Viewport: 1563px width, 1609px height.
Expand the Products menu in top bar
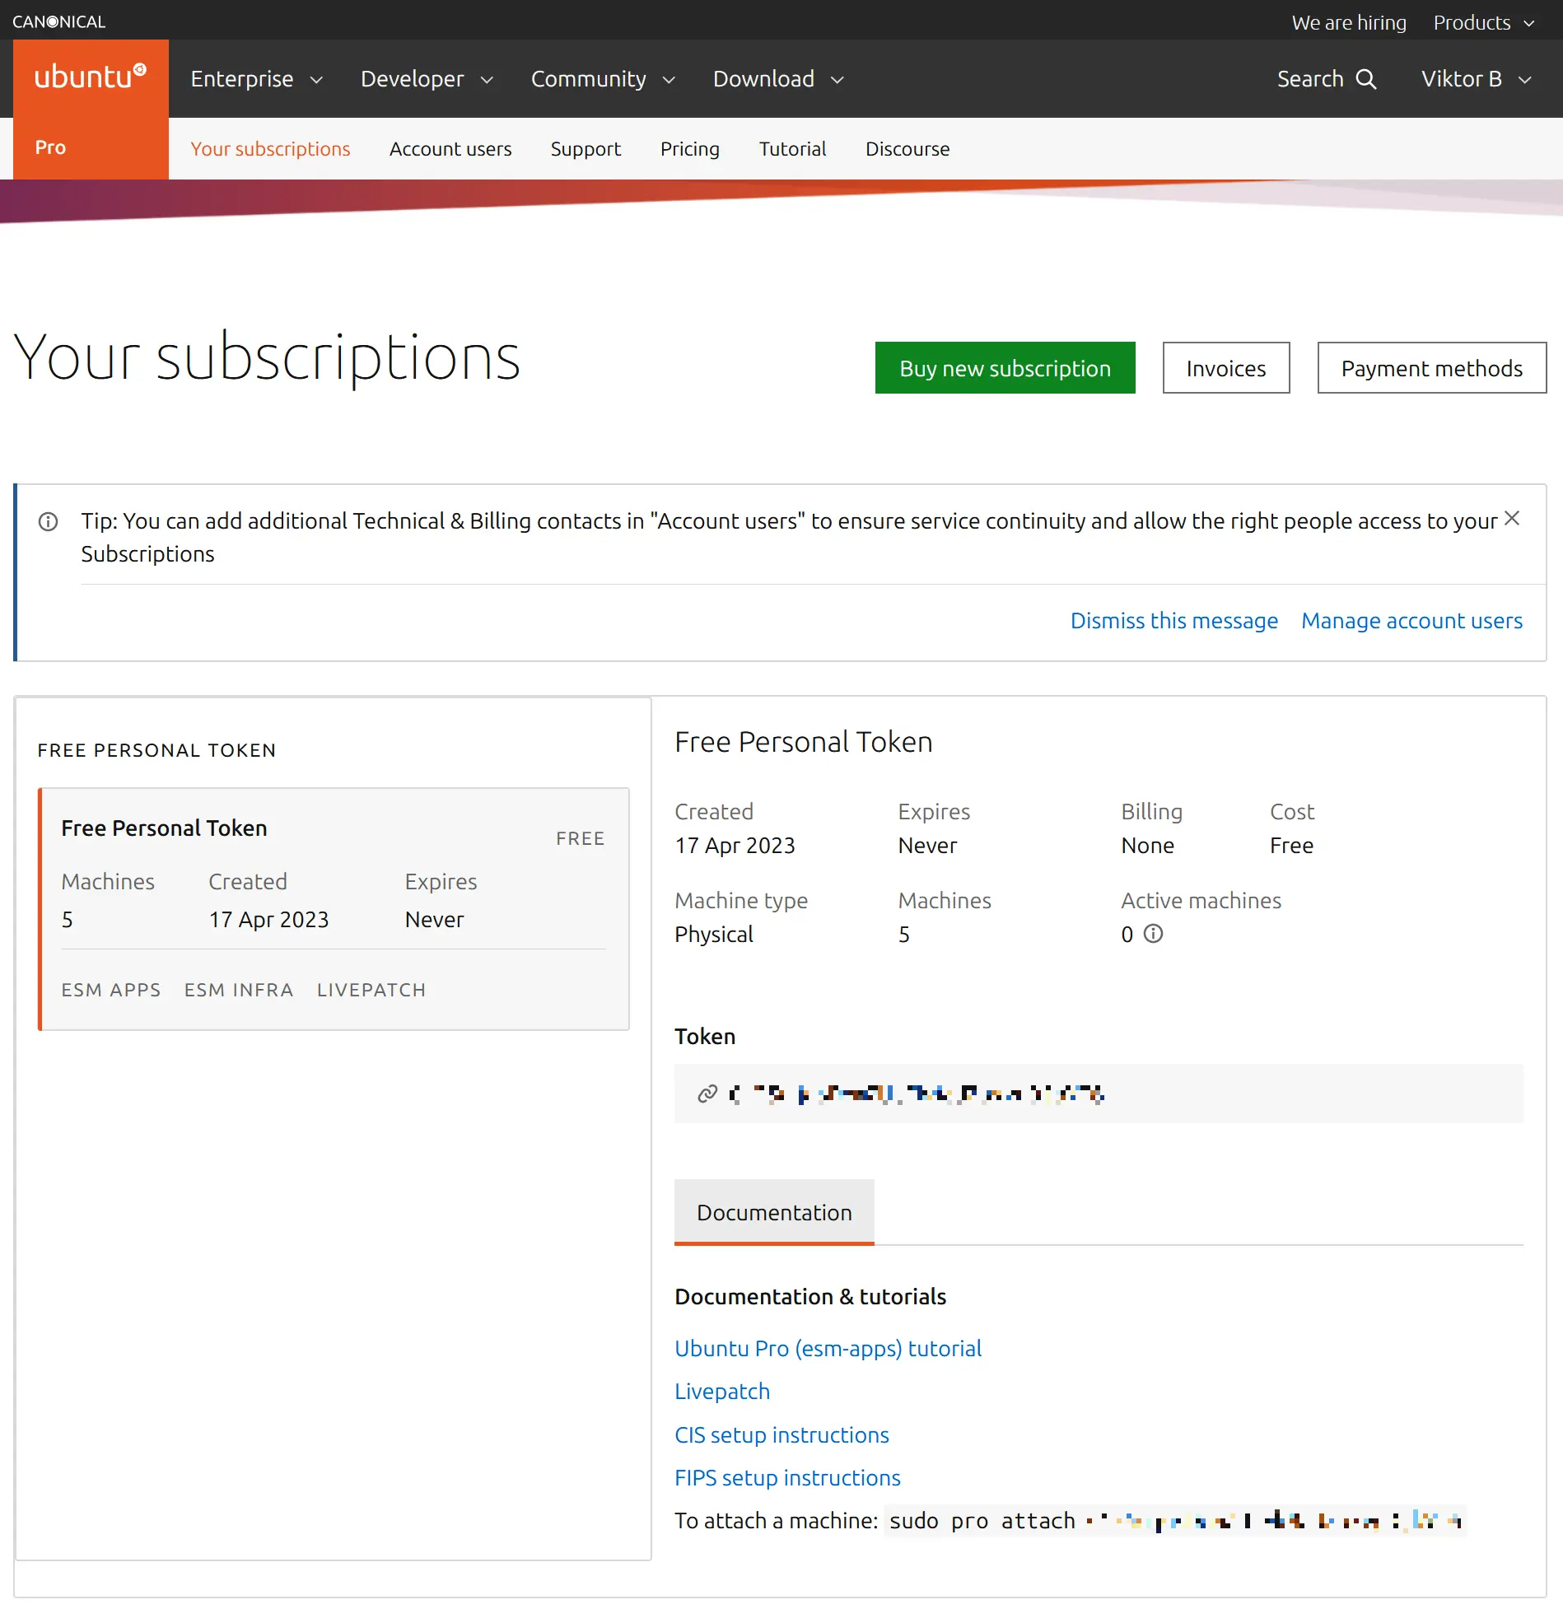1483,22
